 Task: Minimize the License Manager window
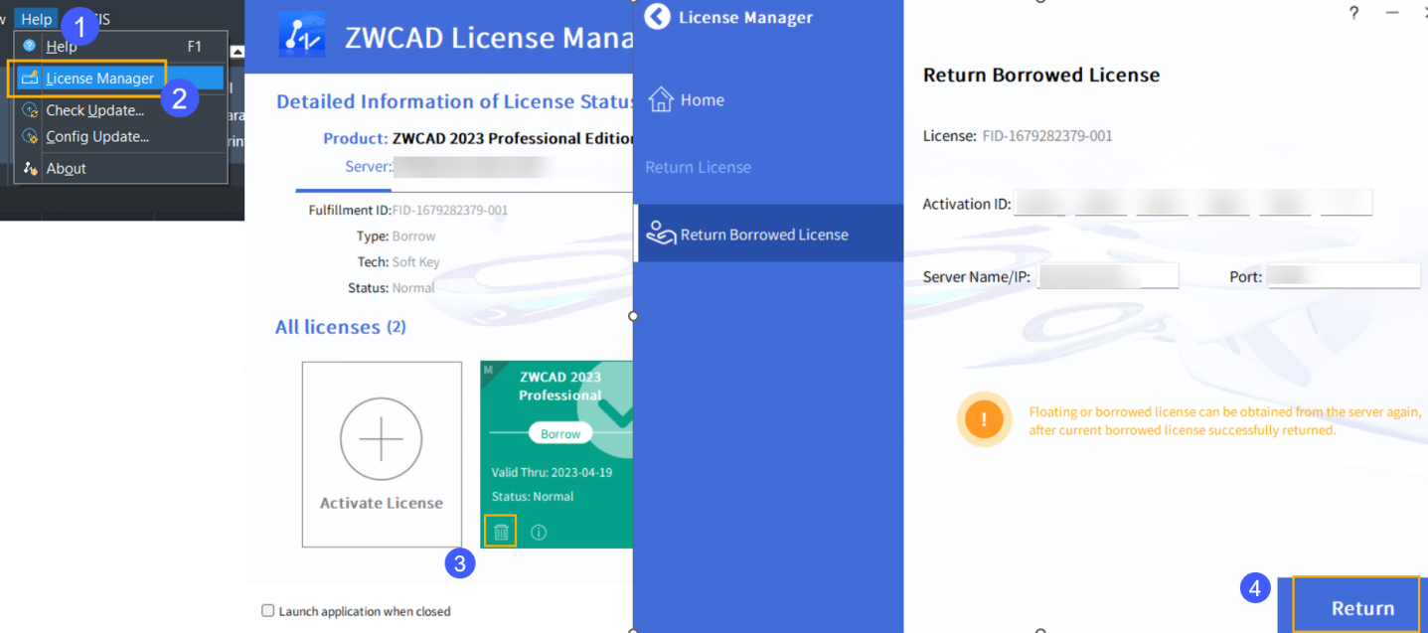1392,13
